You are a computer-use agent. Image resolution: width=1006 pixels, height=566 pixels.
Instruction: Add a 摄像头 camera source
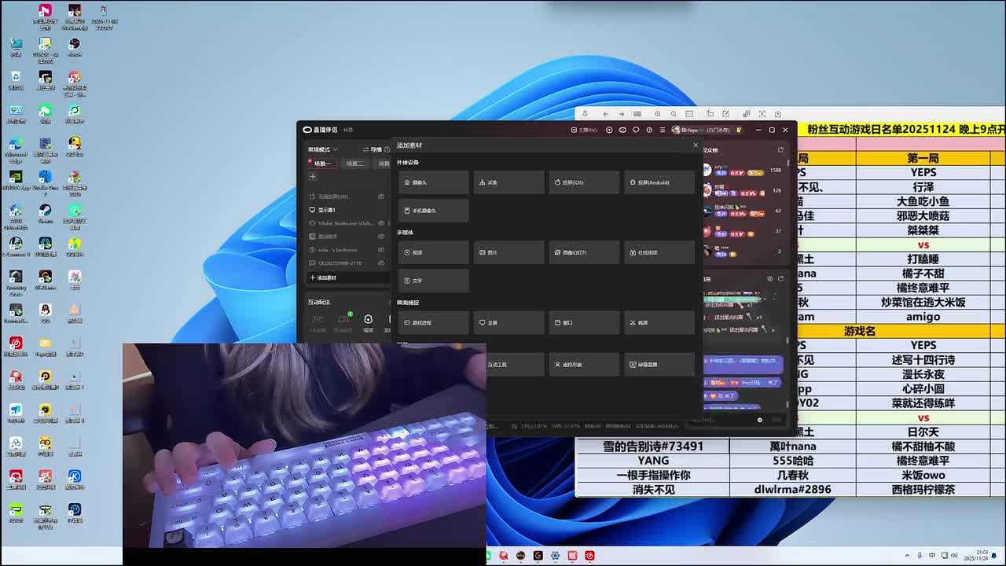[433, 182]
